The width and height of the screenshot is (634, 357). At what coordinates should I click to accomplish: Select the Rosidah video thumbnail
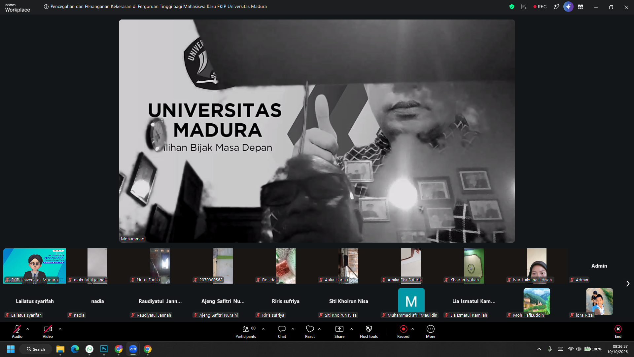[286, 266]
